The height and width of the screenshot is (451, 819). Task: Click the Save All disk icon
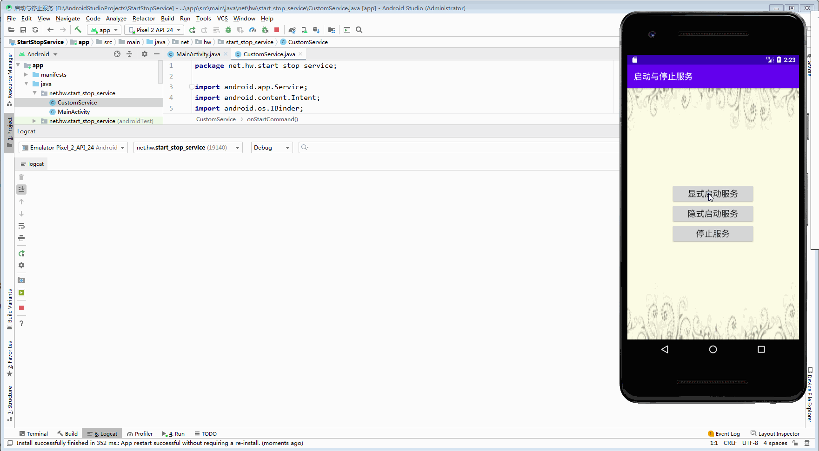tap(23, 30)
